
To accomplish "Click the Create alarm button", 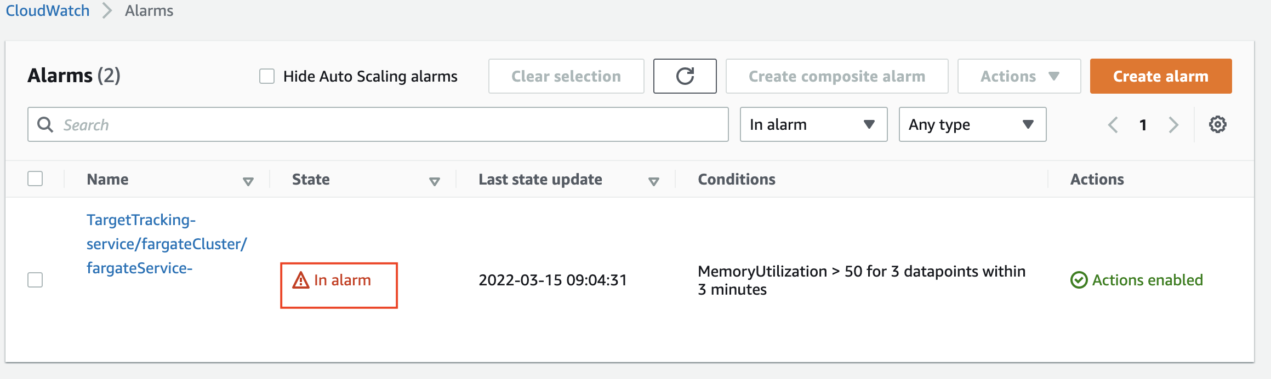I will [x=1161, y=76].
